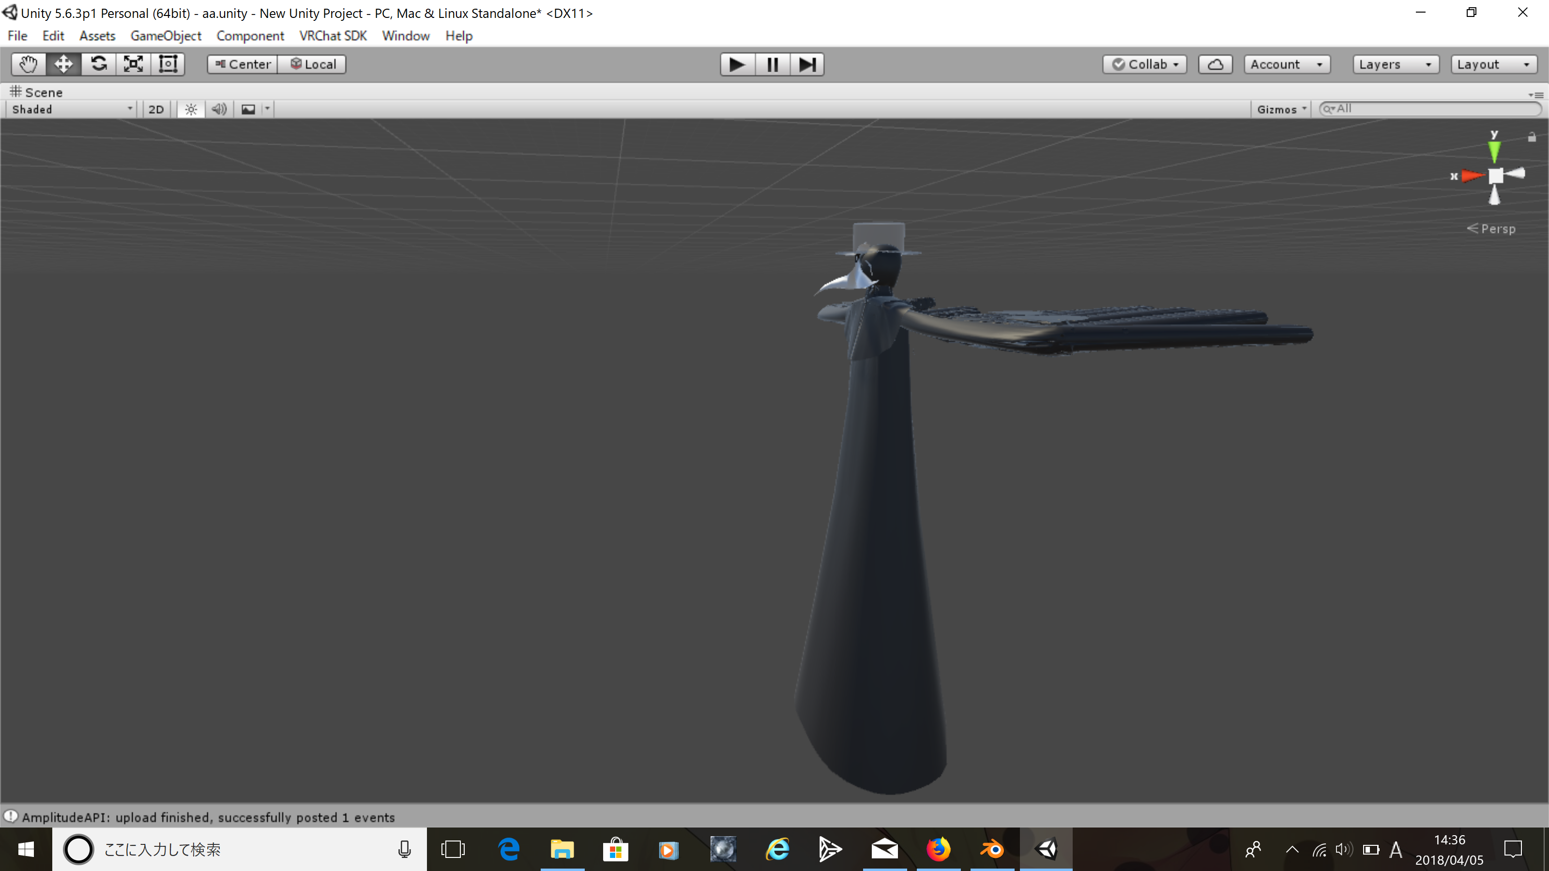This screenshot has width=1549, height=871.
Task: Toggle Persp projection label
Action: tap(1492, 229)
